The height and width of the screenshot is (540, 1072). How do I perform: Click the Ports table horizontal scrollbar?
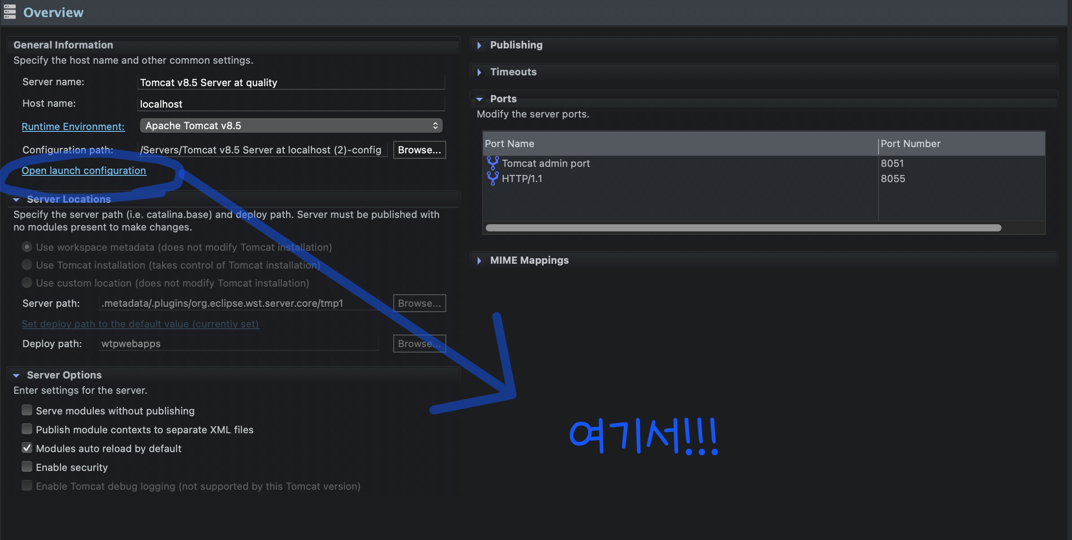point(743,228)
